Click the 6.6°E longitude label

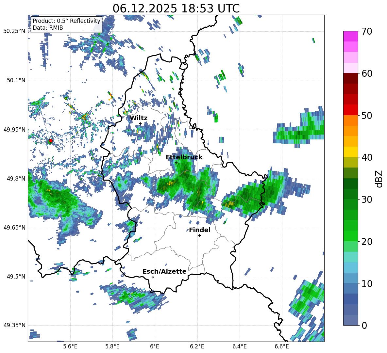282,346
